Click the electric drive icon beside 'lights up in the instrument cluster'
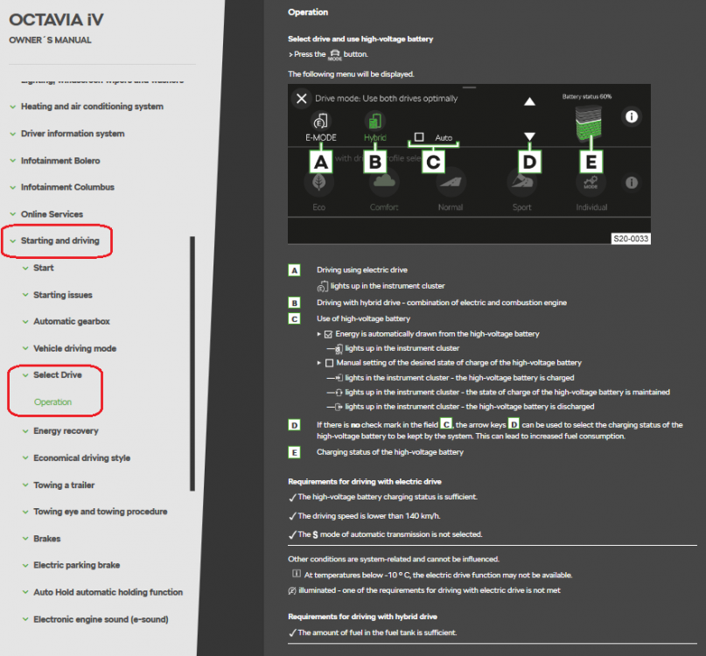The image size is (706, 656). [323, 286]
